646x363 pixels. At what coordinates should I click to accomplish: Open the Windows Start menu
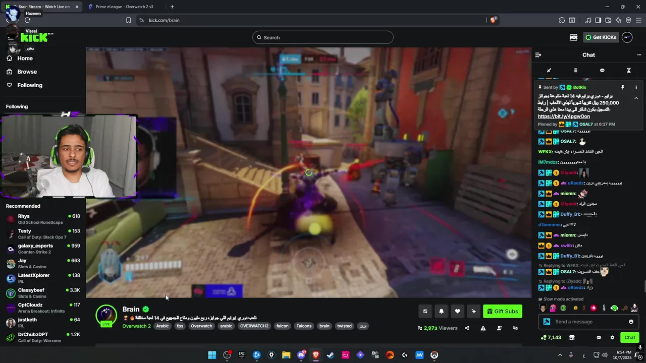pos(212,355)
